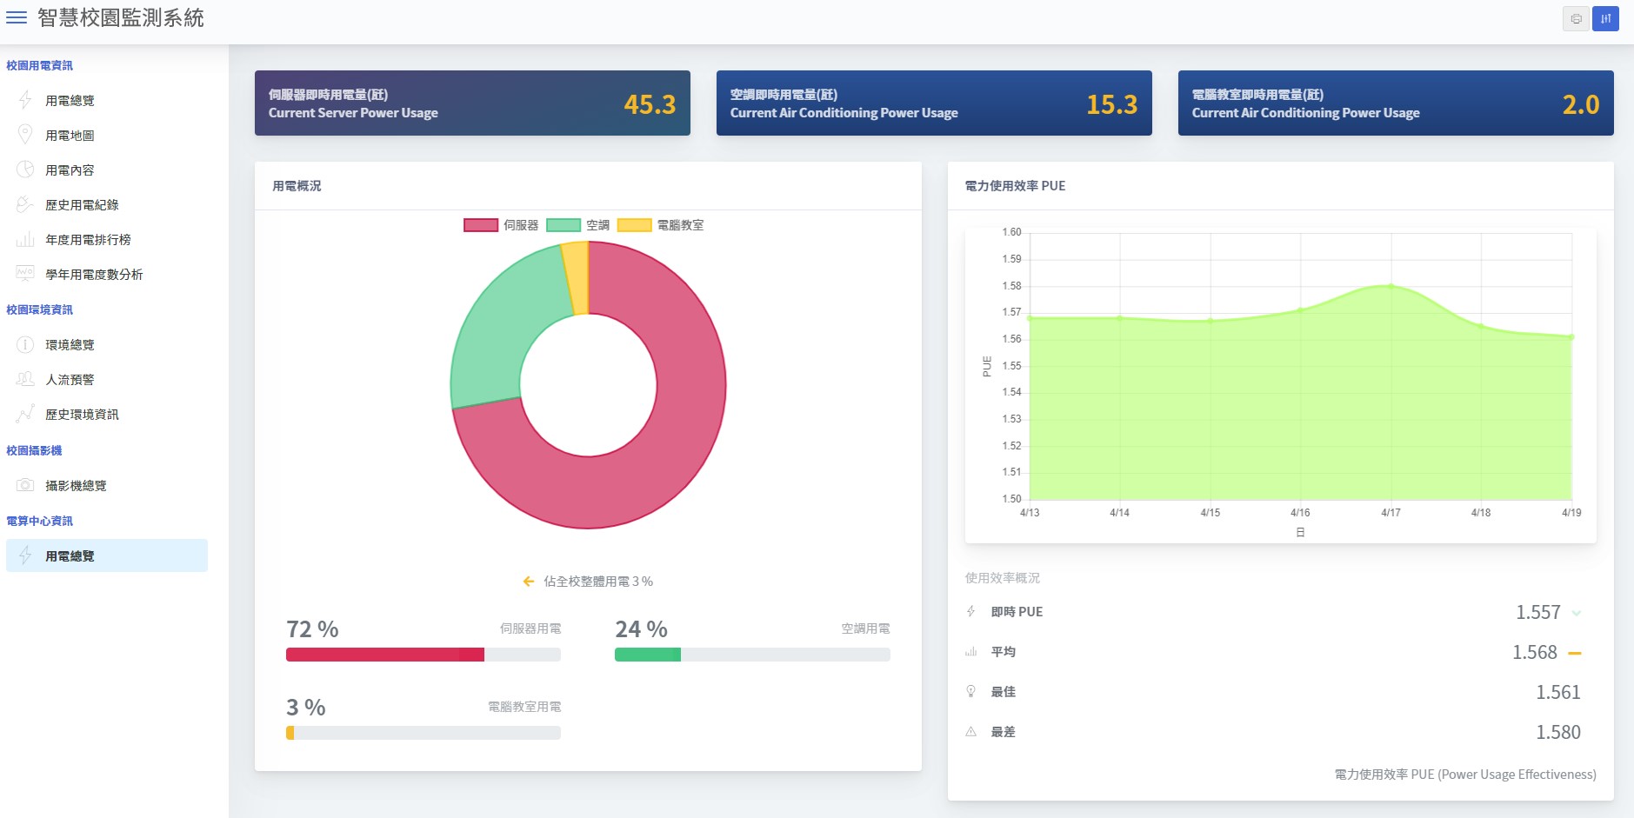Click the print icon button in header
The height and width of the screenshot is (818, 1634).
pyautogui.click(x=1576, y=18)
